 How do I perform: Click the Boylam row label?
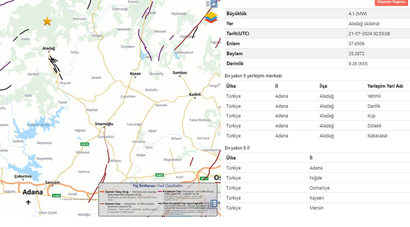pos(235,53)
